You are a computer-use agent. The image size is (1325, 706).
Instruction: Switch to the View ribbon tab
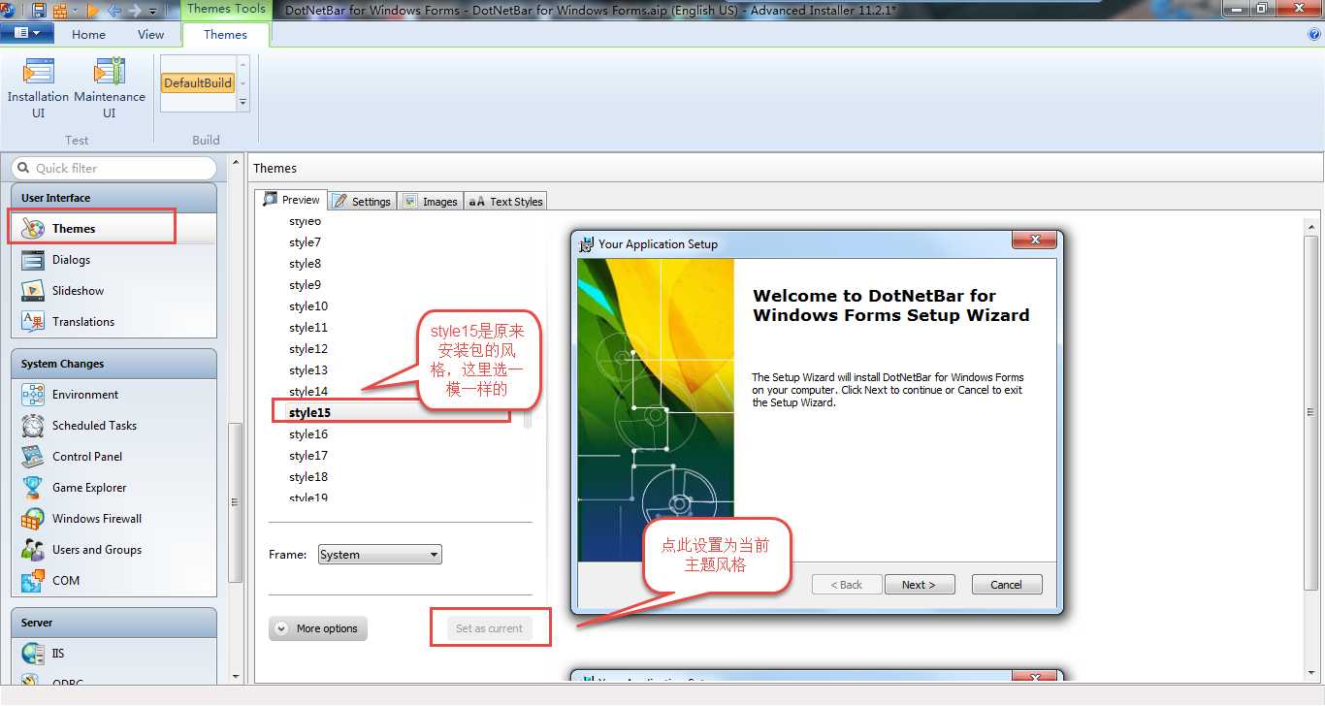click(x=150, y=34)
